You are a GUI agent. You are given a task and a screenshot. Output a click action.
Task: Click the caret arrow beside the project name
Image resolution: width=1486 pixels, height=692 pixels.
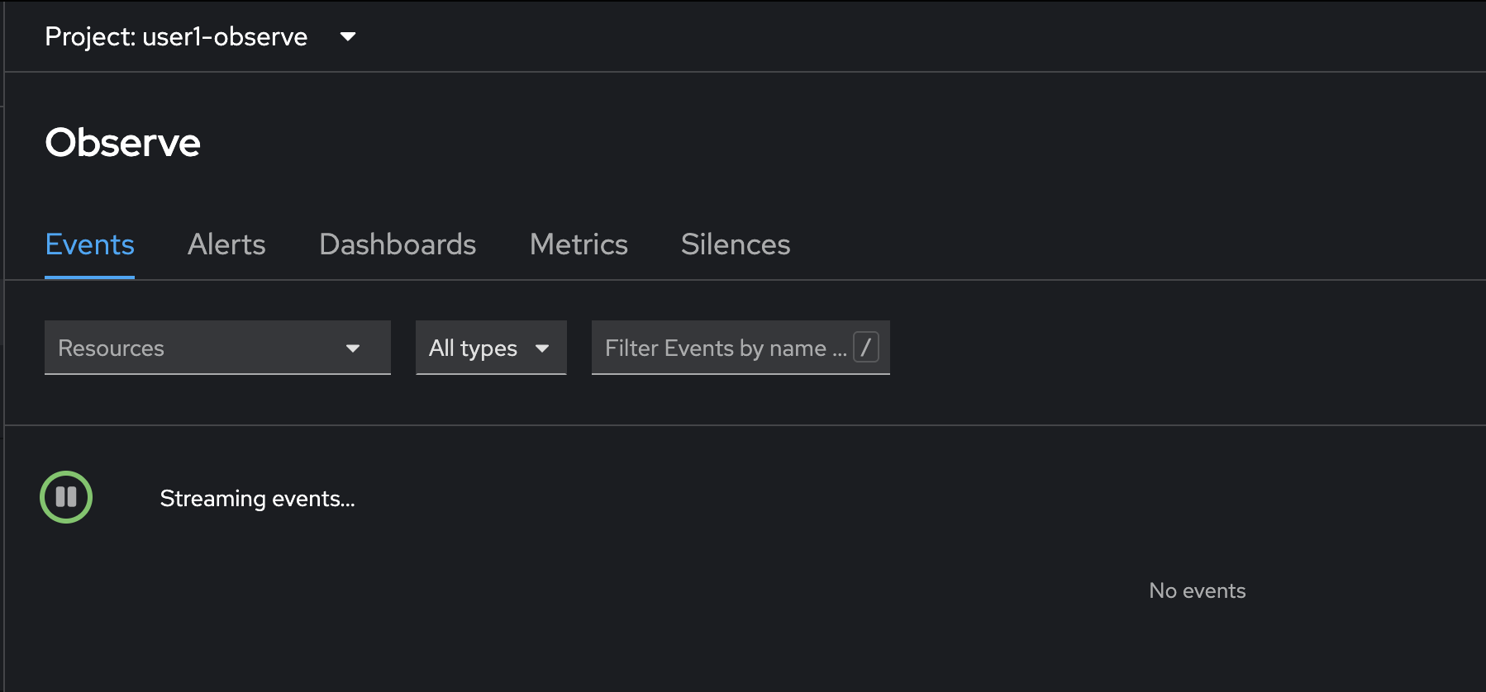pyautogui.click(x=348, y=36)
